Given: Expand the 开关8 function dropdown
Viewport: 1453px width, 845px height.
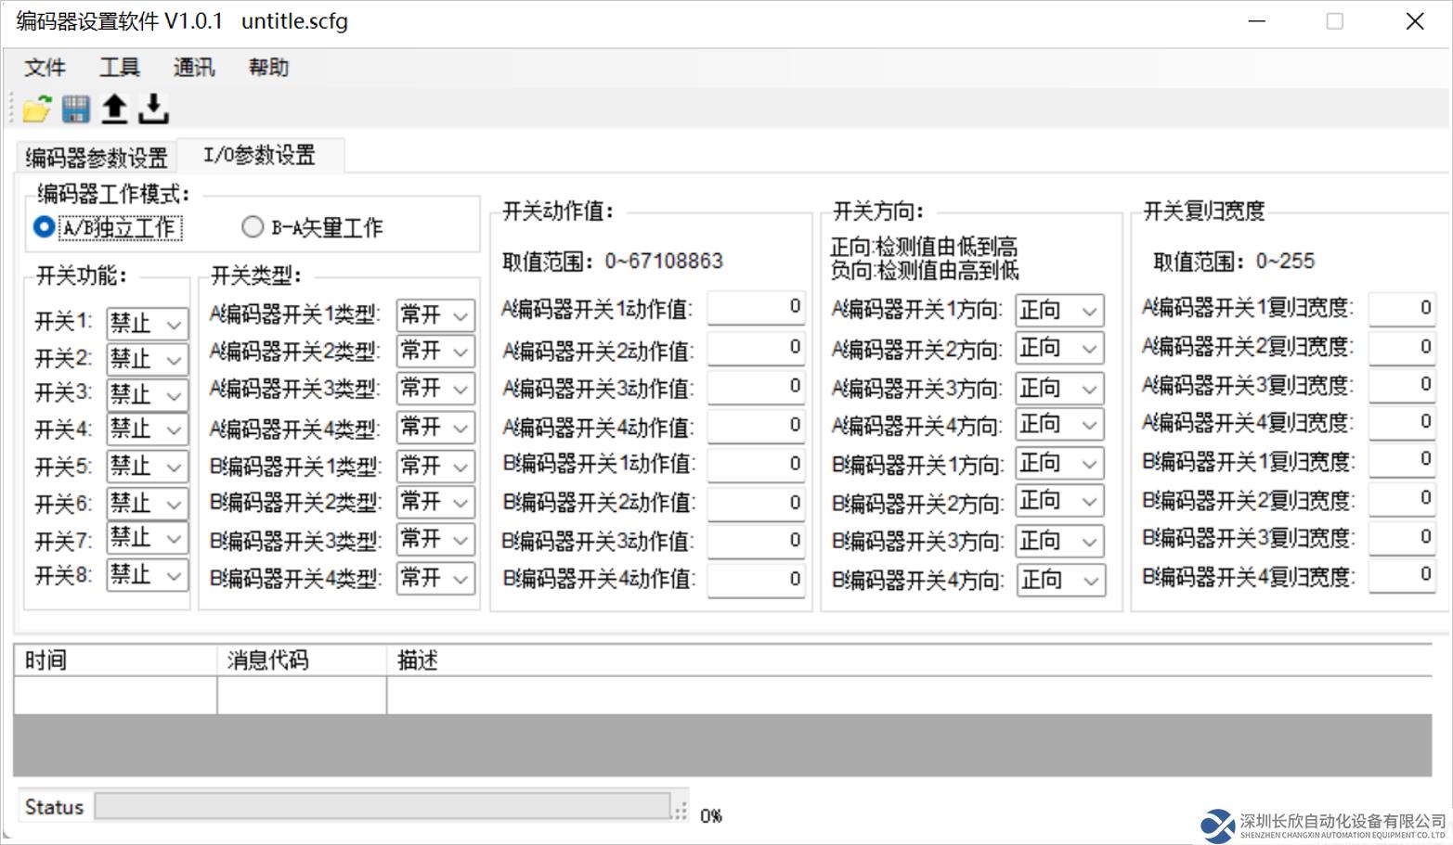Looking at the screenshot, I should (x=147, y=575).
